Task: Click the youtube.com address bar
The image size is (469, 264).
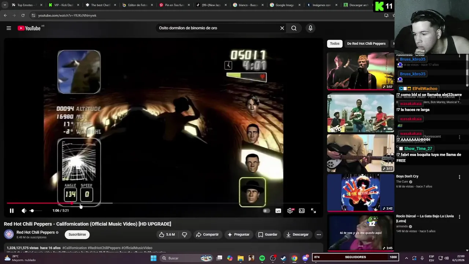Action: pyautogui.click(x=205, y=15)
